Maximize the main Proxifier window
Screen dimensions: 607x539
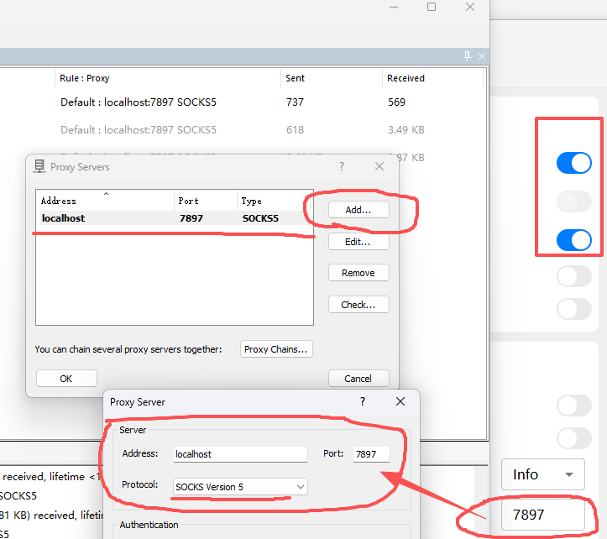432,8
